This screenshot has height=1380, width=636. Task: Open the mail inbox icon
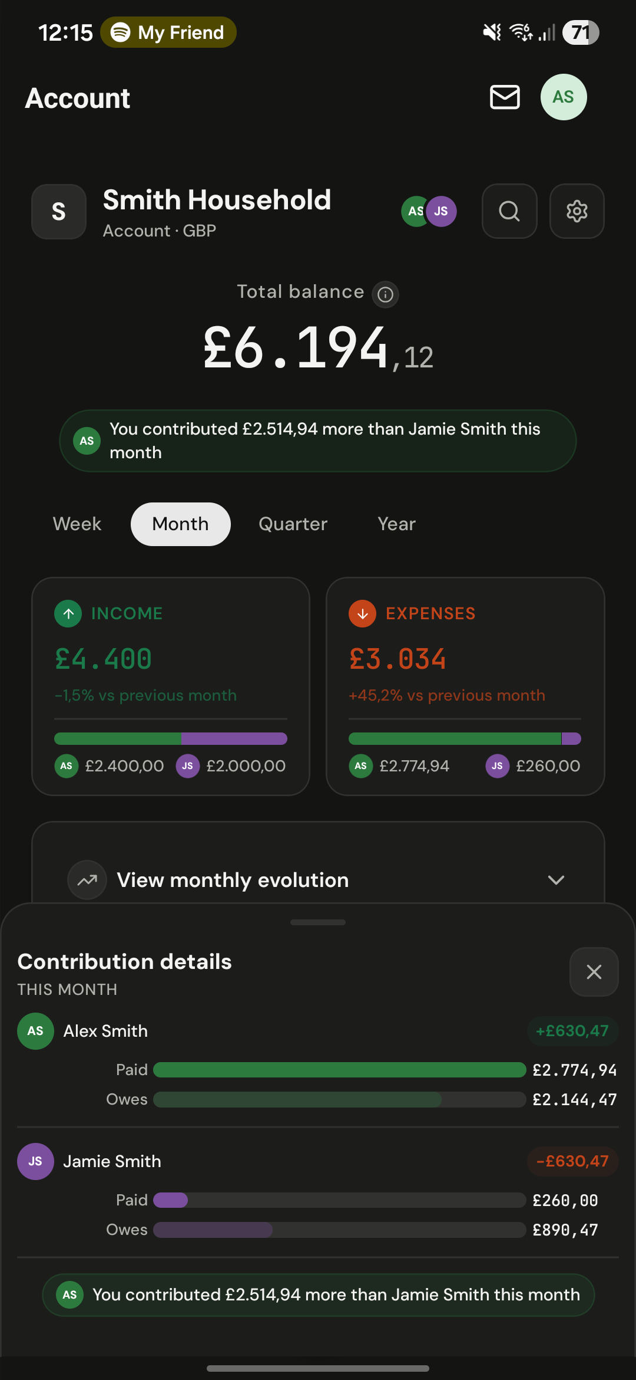click(505, 97)
